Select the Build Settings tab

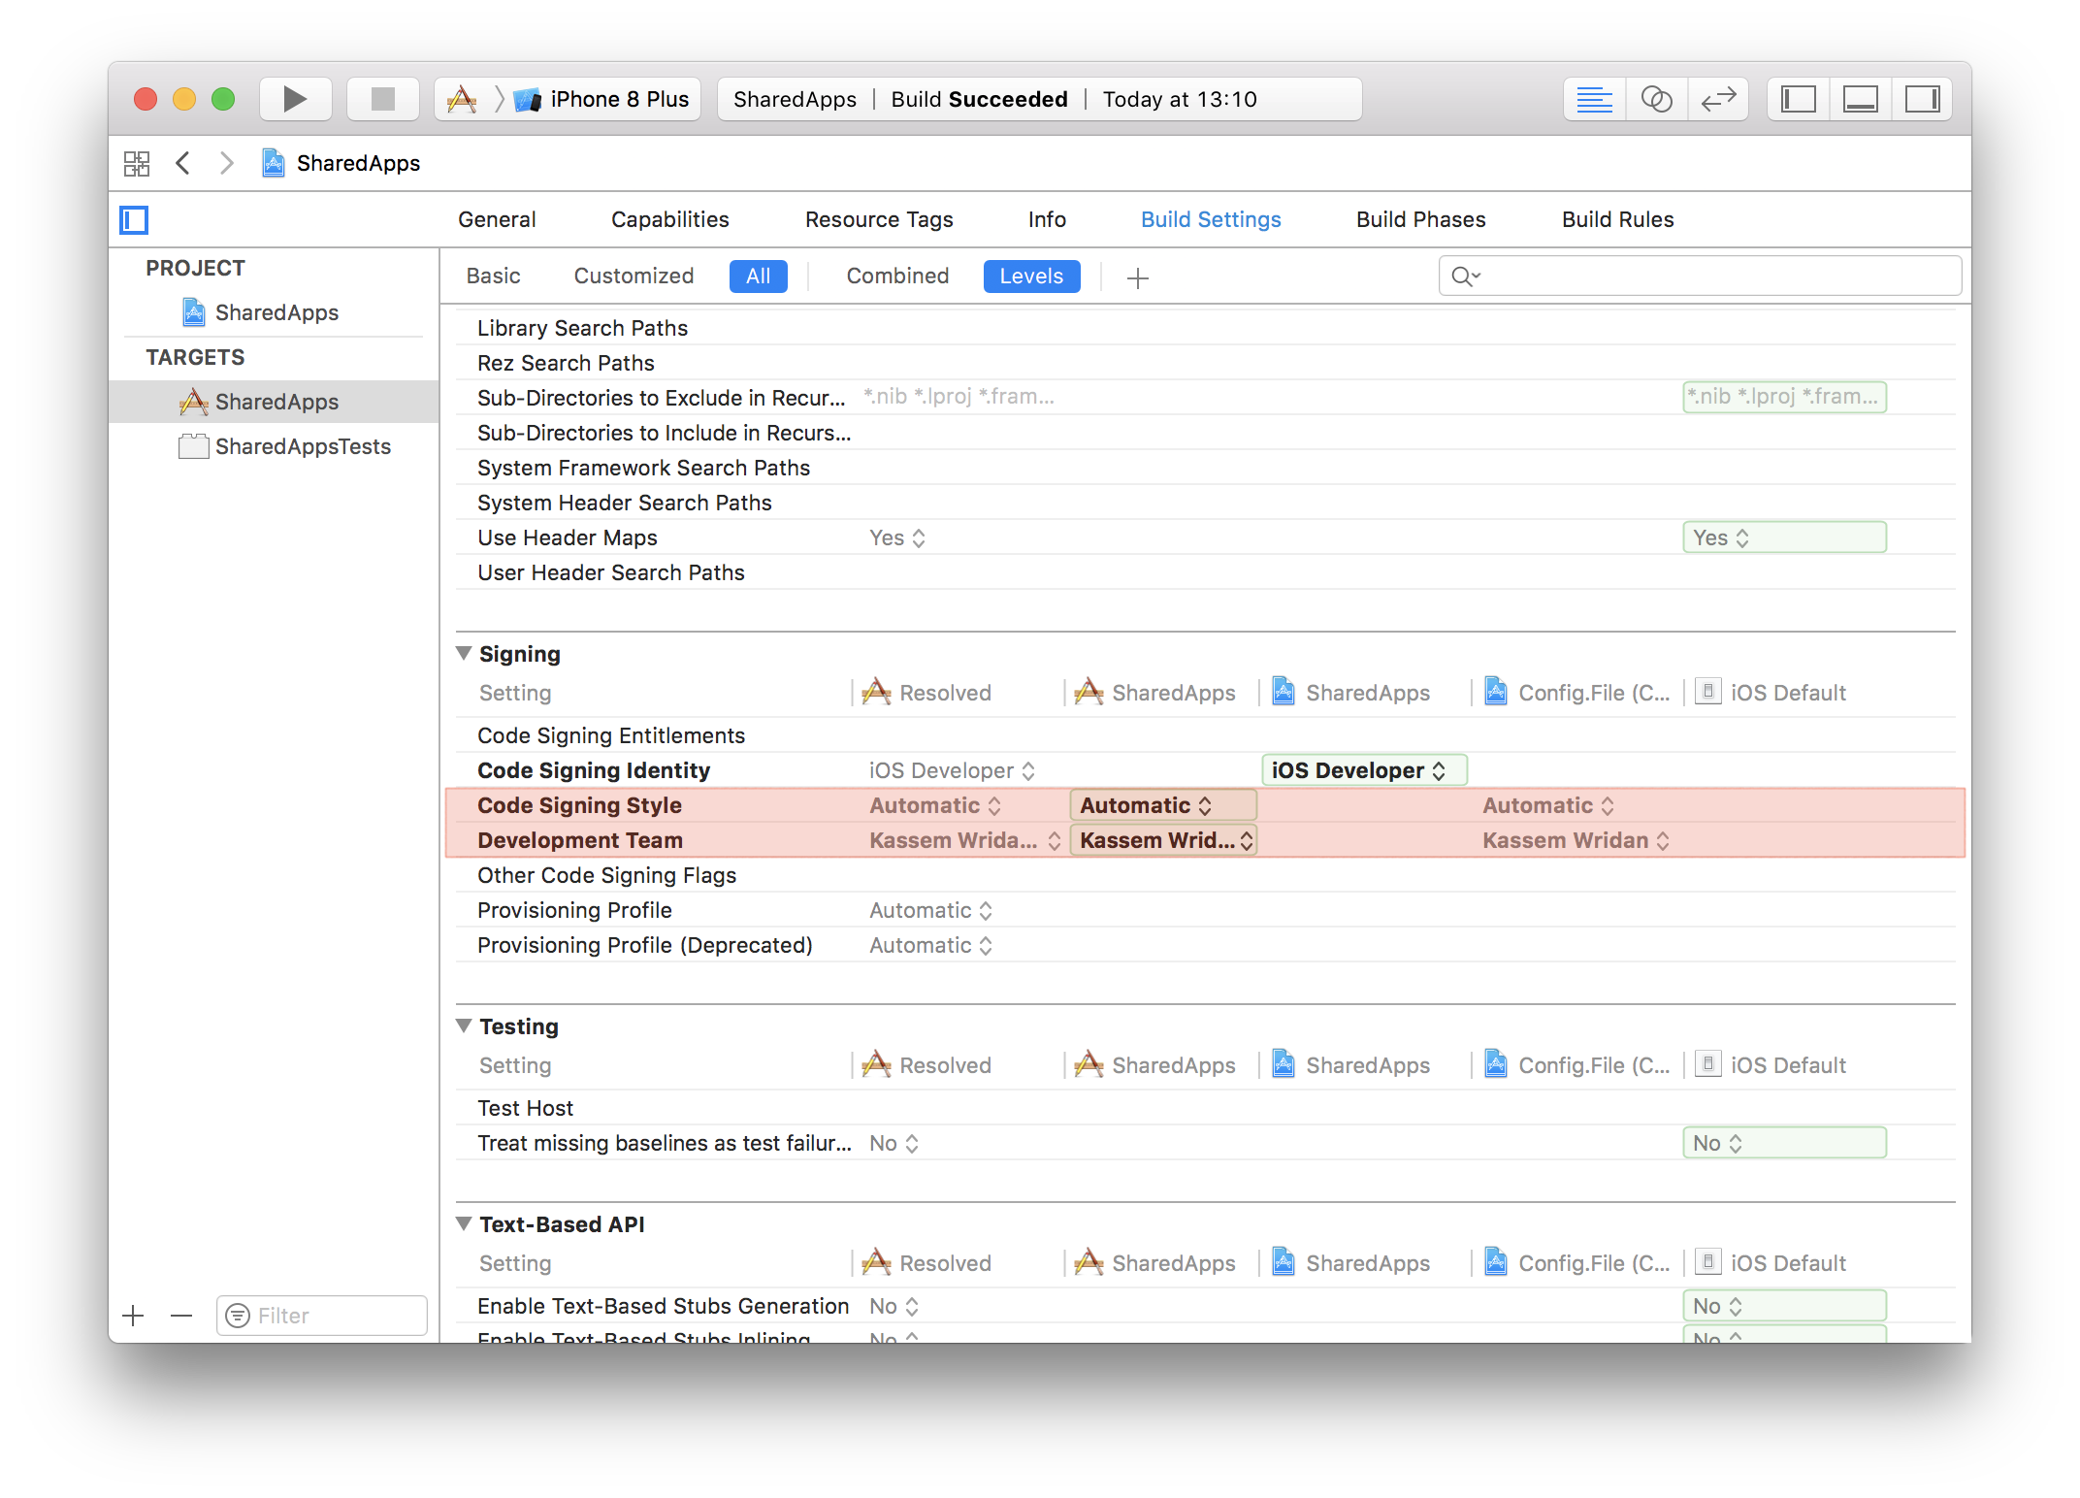tap(1211, 218)
